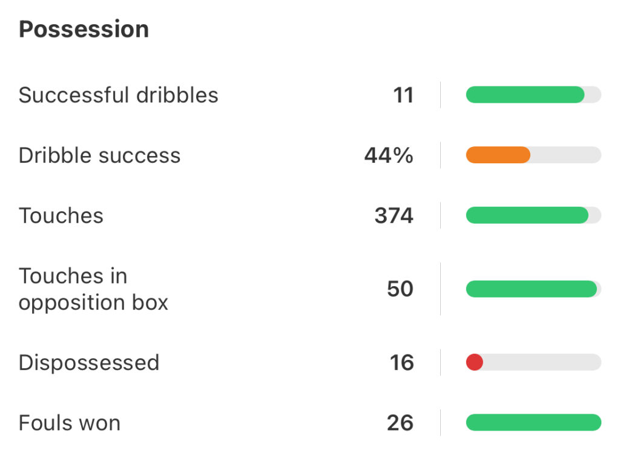Viewport: 620px width, 450px height.
Task: Open the Touches stat label
Action: coord(61,216)
